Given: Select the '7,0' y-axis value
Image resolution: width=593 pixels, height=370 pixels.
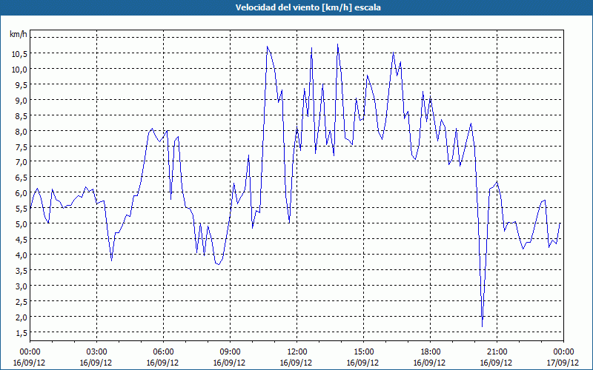Looking at the screenshot, I should click(21, 162).
